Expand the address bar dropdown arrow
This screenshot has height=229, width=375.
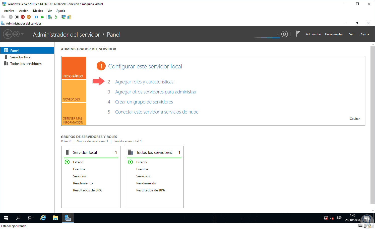(278, 34)
